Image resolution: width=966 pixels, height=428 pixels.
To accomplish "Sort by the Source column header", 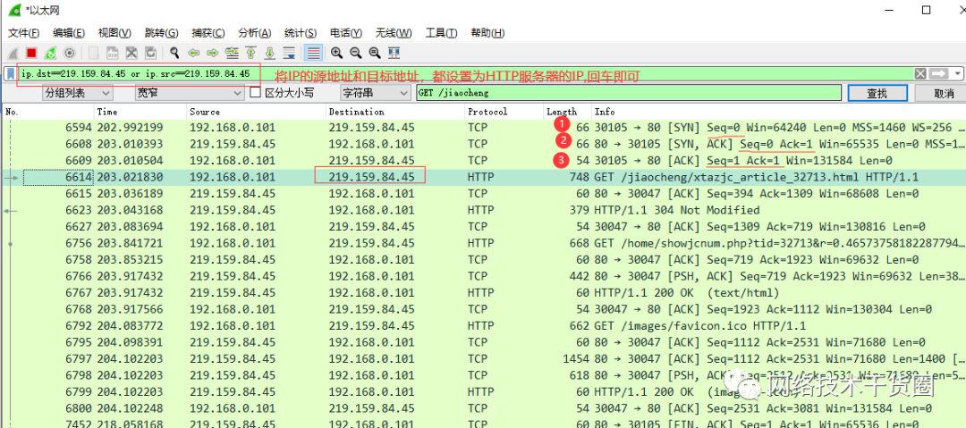I will tap(256, 112).
